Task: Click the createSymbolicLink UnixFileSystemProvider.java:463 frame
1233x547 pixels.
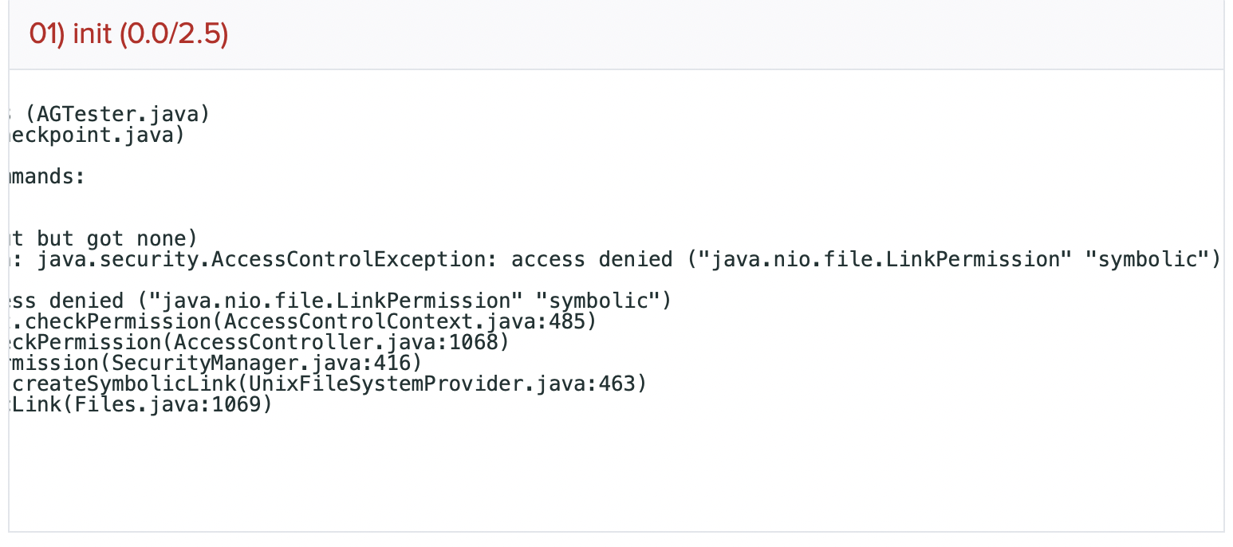Action: coord(329,384)
